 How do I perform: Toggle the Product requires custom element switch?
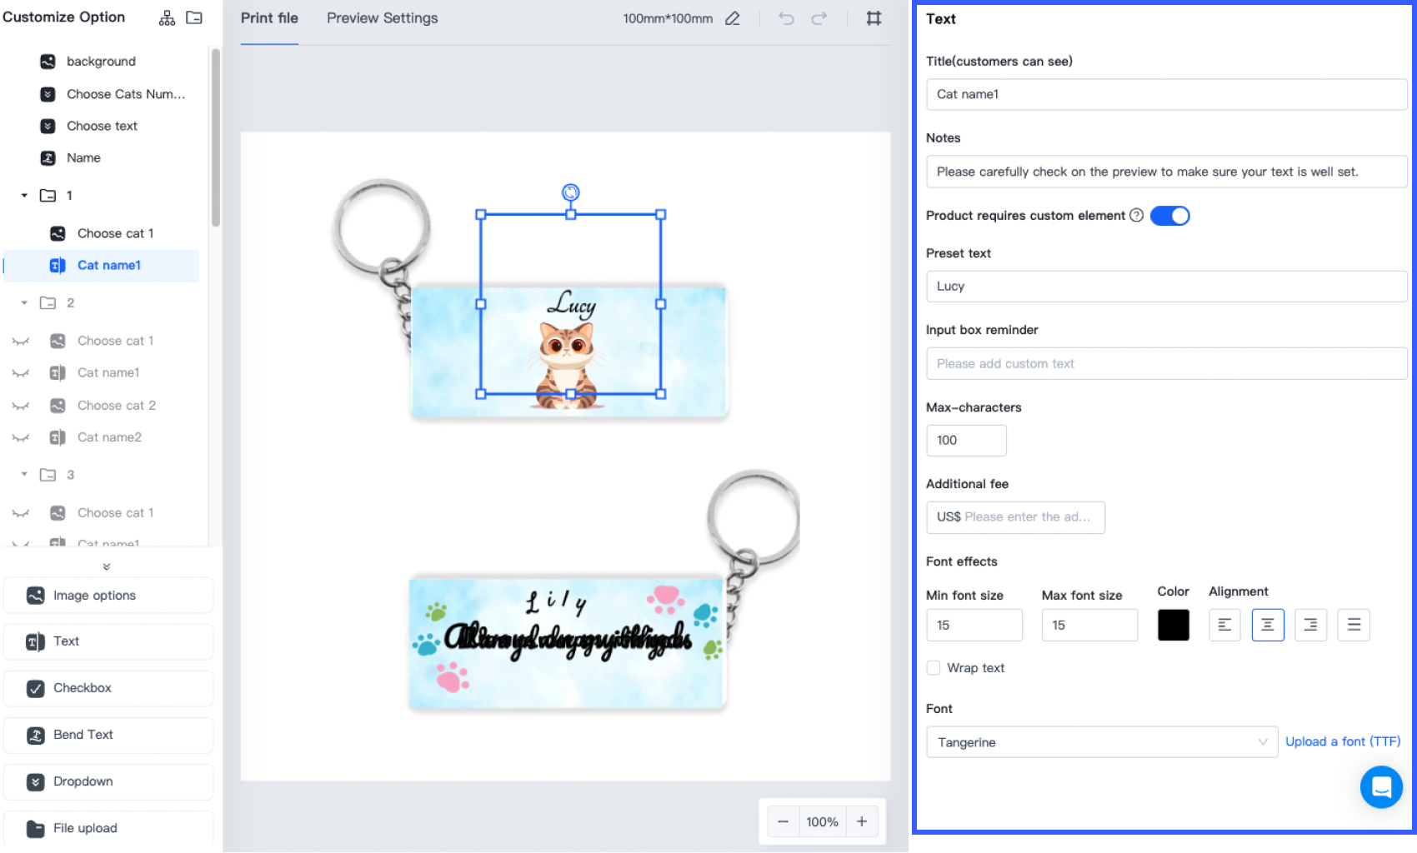click(x=1169, y=216)
